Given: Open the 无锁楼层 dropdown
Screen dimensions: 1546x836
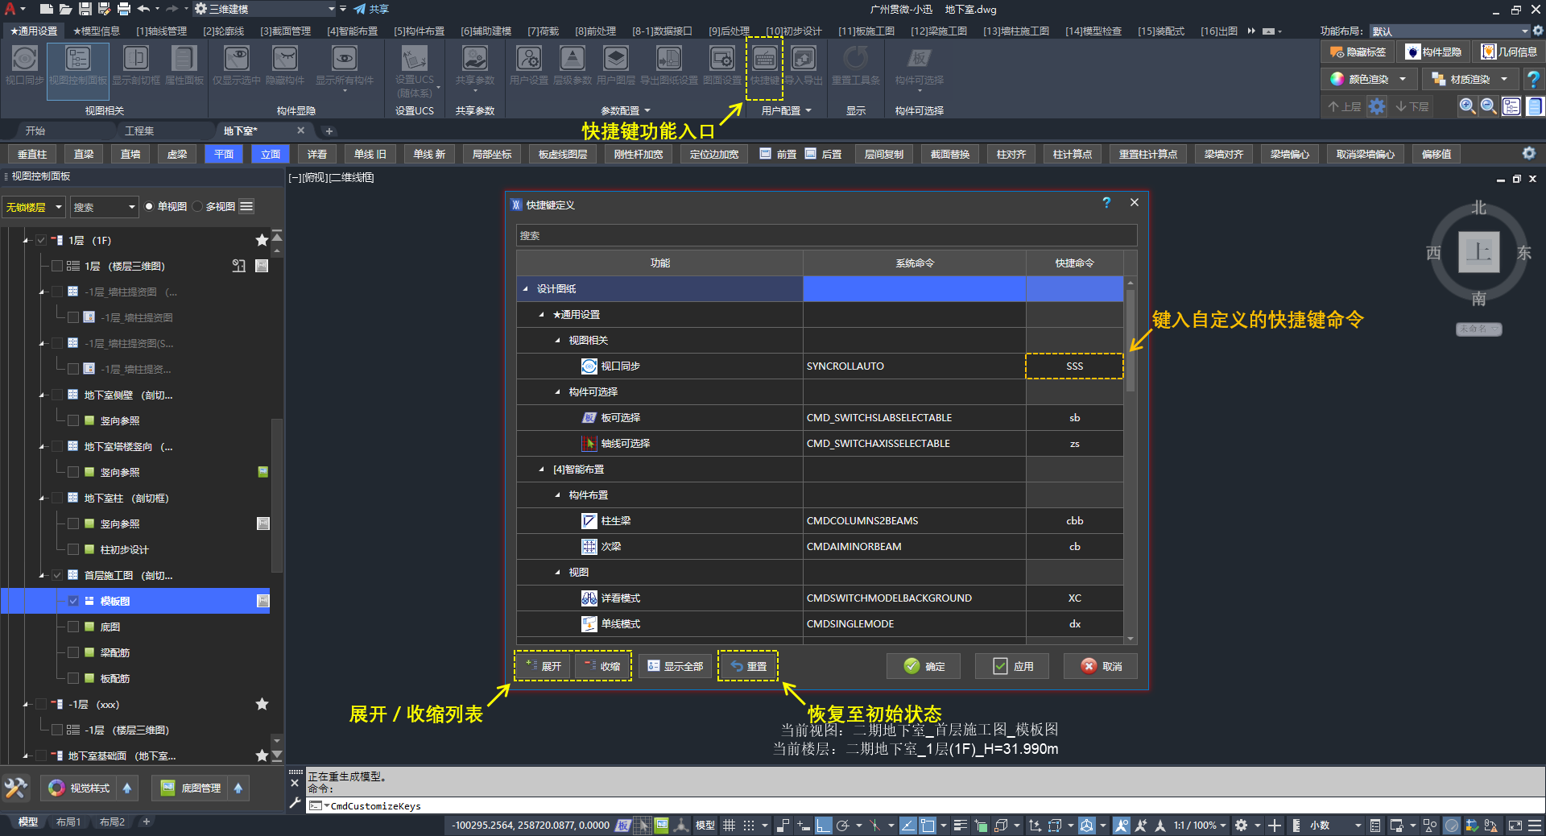Looking at the screenshot, I should [34, 207].
